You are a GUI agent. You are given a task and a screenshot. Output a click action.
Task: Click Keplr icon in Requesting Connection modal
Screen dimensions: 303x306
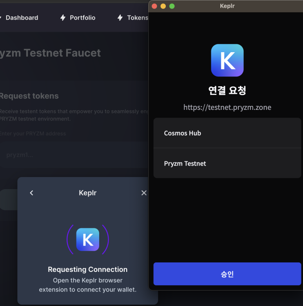(x=87, y=239)
